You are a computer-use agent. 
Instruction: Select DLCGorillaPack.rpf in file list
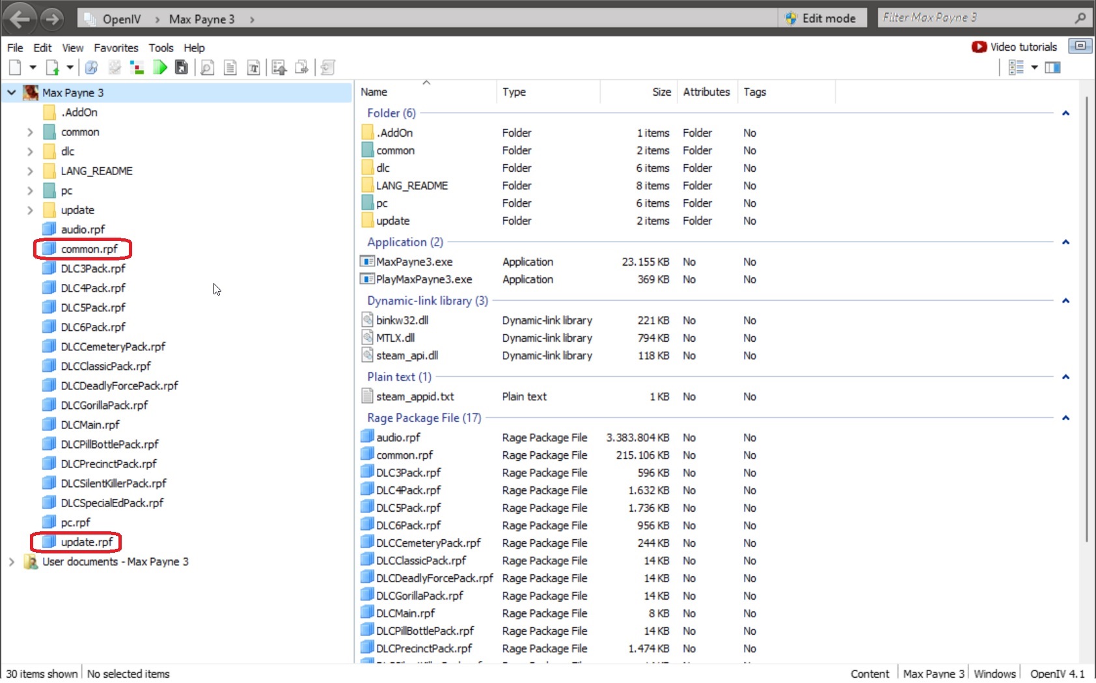point(419,596)
